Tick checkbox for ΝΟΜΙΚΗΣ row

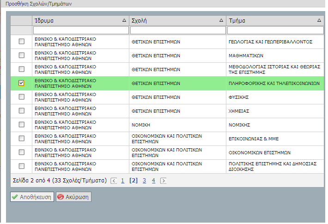point(22,125)
